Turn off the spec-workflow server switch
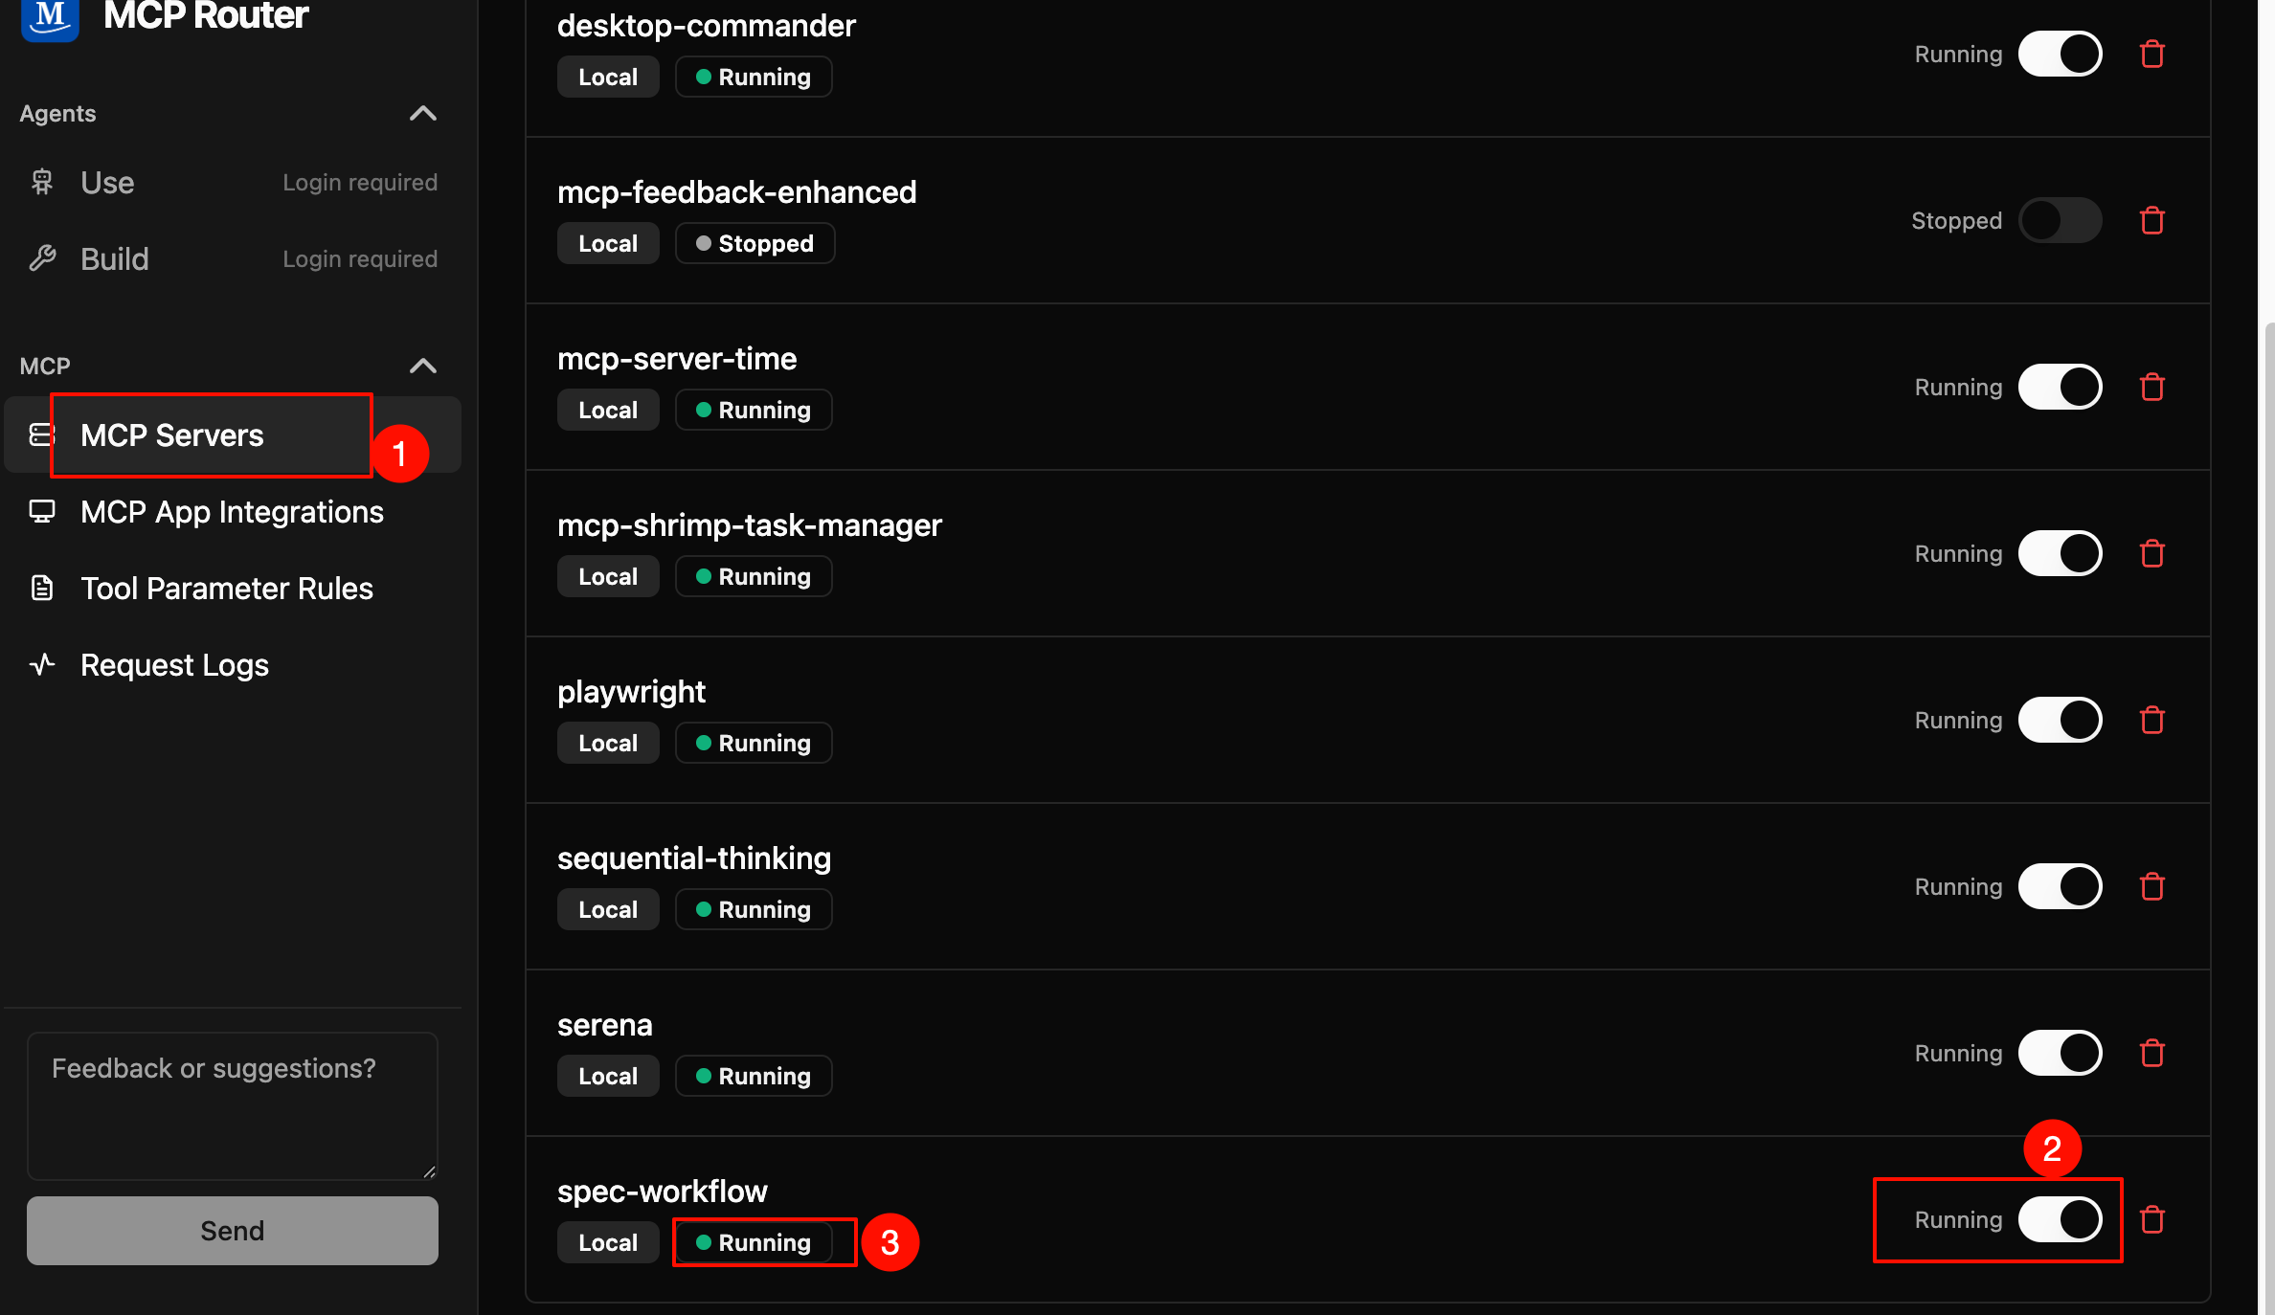This screenshot has width=2275, height=1315. coord(2061,1219)
